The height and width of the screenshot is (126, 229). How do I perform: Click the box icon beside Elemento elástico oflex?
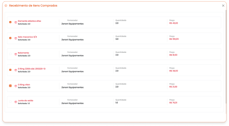point(16,22)
